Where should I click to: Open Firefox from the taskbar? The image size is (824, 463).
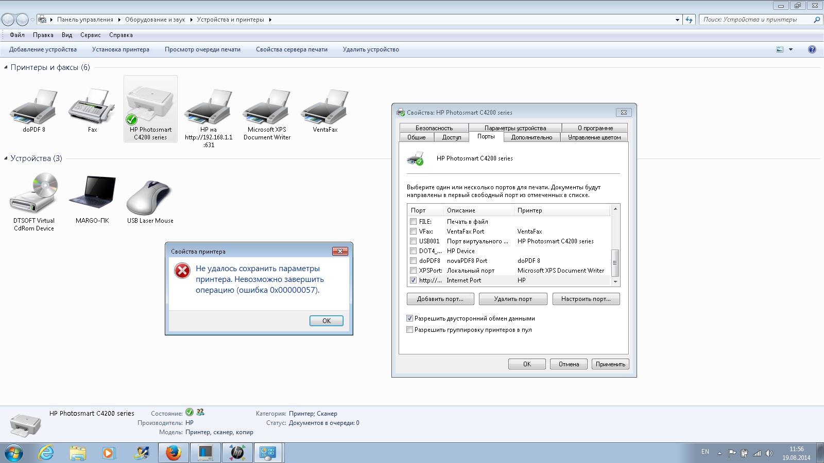click(174, 453)
